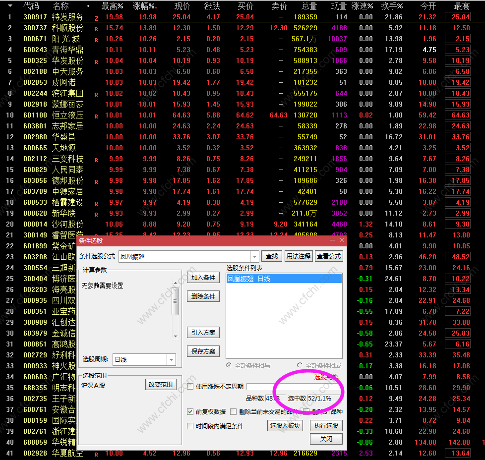
Task: Select 凤凰振翅 日线 in condition list
Action: click(284, 279)
